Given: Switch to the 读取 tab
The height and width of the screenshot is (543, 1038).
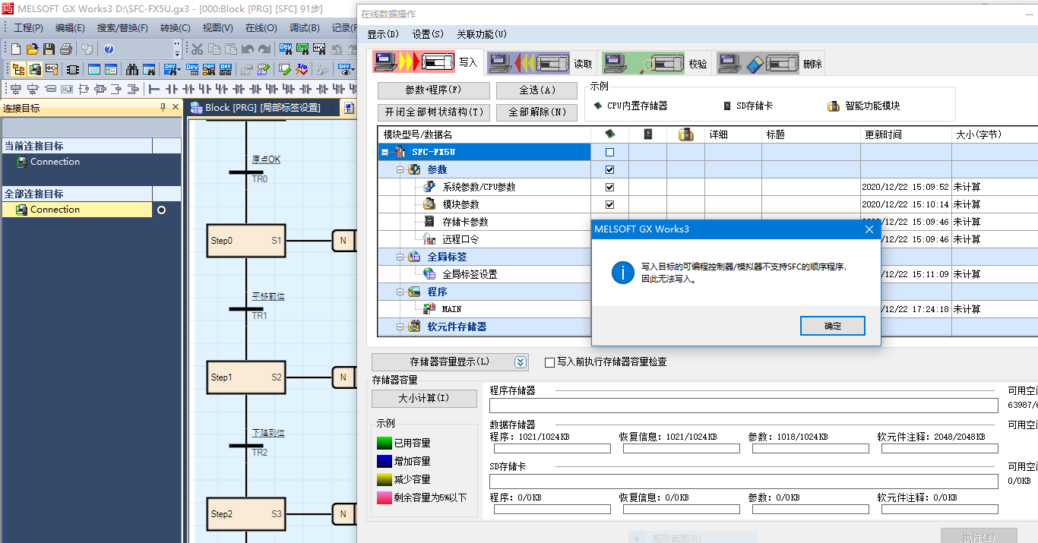Looking at the screenshot, I should [540, 64].
